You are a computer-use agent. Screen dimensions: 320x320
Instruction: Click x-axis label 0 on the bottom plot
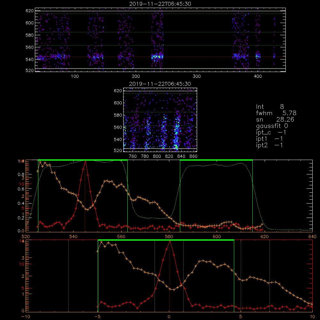169,317
